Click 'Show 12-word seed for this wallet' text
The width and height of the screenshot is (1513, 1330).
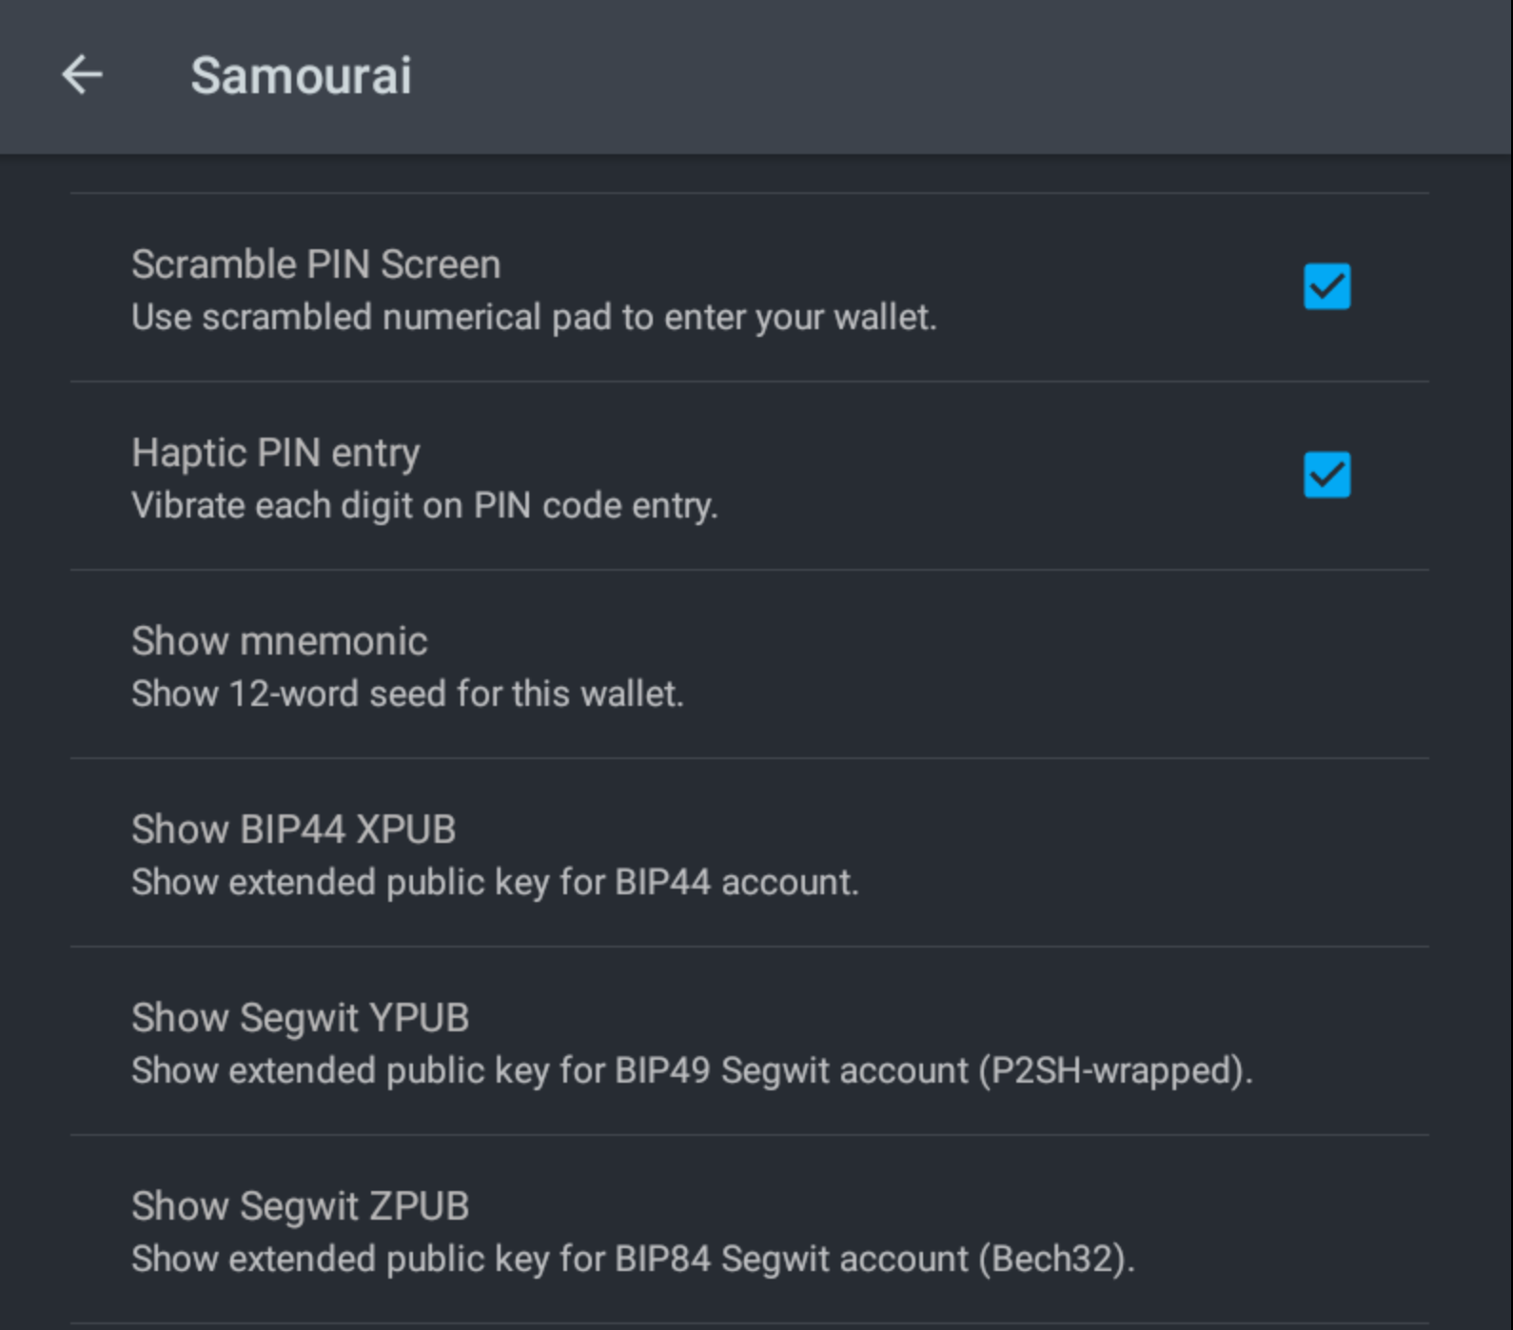(x=407, y=694)
